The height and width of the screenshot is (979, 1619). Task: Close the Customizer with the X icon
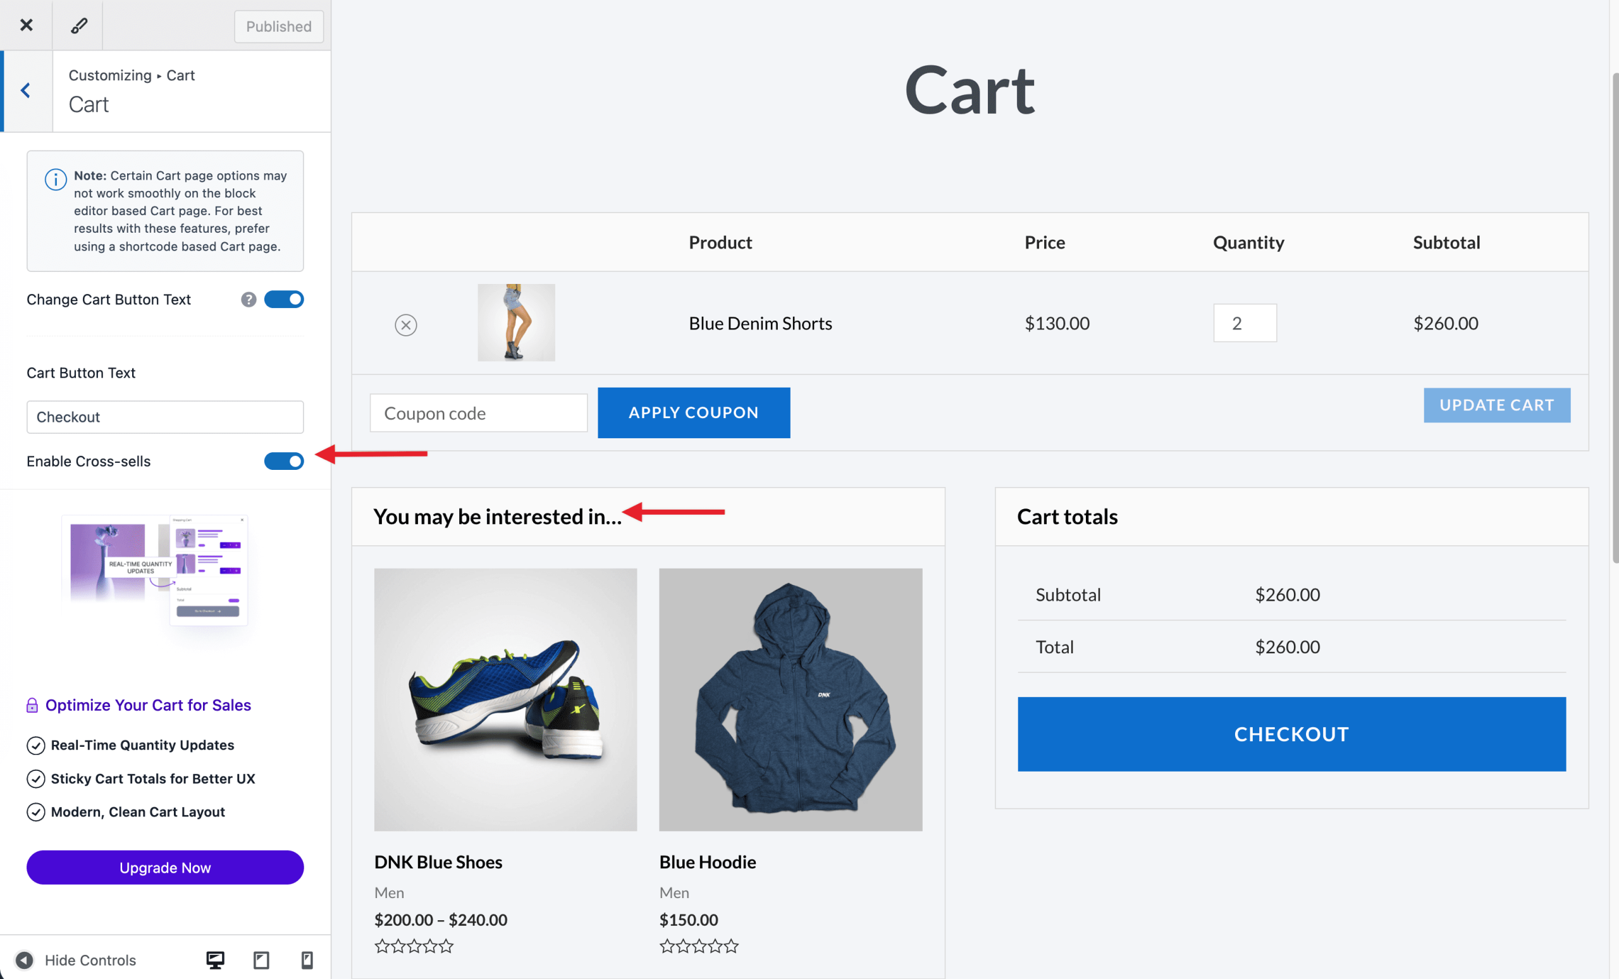[x=27, y=25]
